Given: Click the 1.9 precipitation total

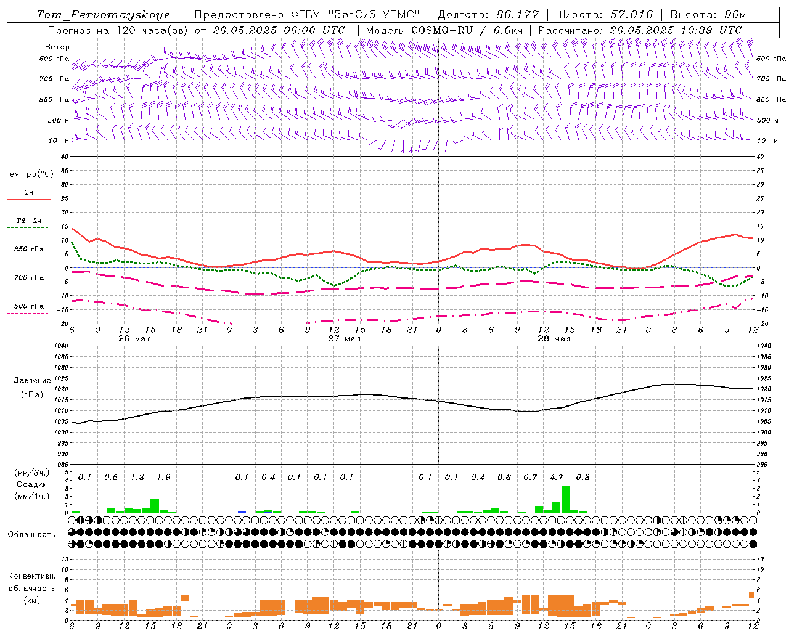Looking at the screenshot, I should click(163, 477).
